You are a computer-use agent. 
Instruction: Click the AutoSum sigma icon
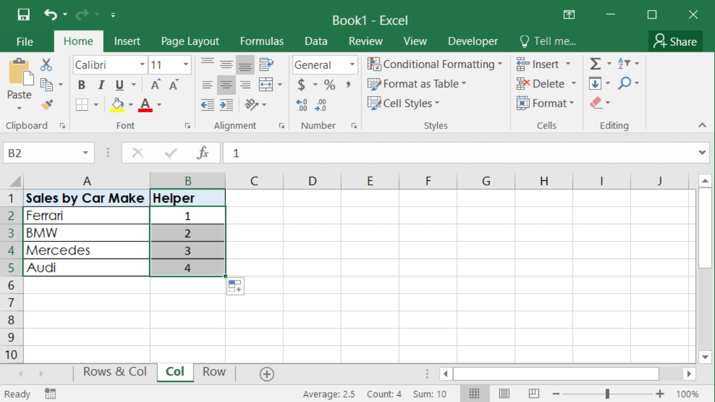[595, 64]
